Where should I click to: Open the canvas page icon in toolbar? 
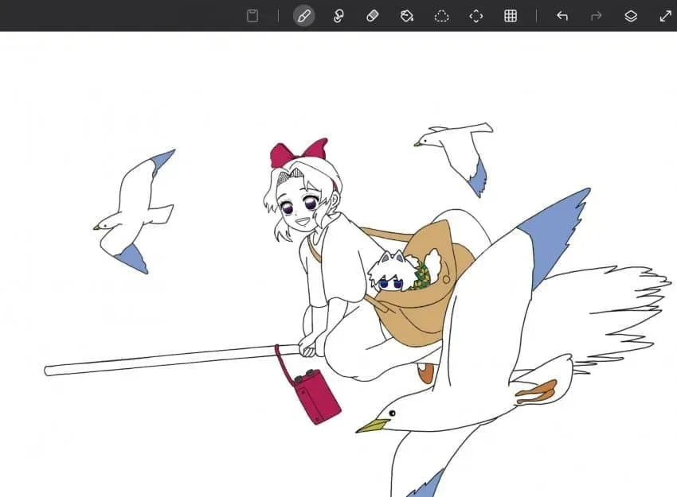click(x=252, y=16)
